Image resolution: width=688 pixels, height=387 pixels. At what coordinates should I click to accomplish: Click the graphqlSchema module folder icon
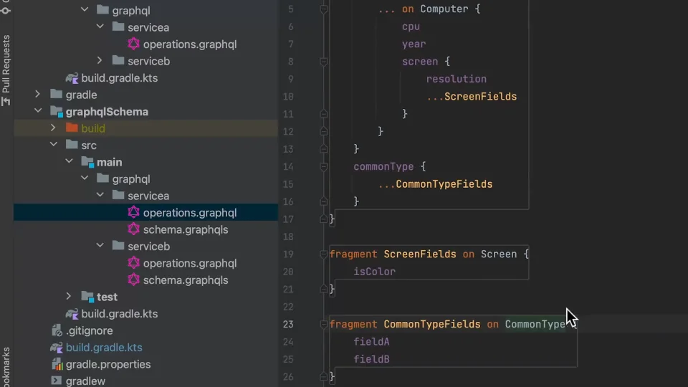(x=57, y=112)
